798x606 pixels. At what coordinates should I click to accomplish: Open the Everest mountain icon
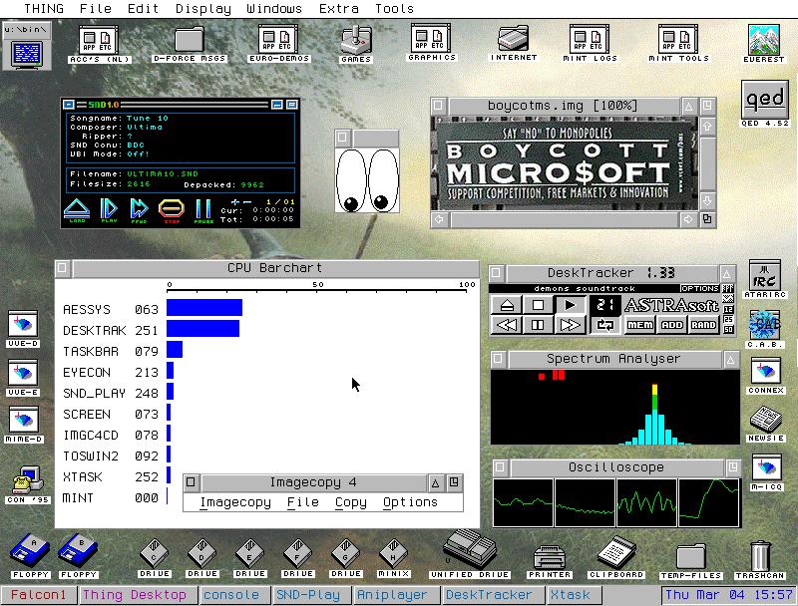[763, 44]
